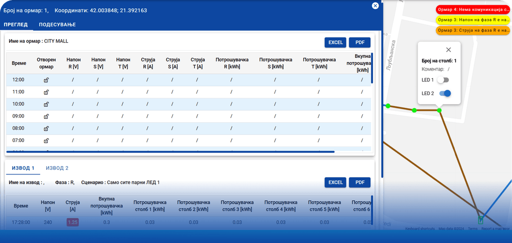Export the cabinet table as PDF
512x243 pixels.
pyautogui.click(x=359, y=43)
